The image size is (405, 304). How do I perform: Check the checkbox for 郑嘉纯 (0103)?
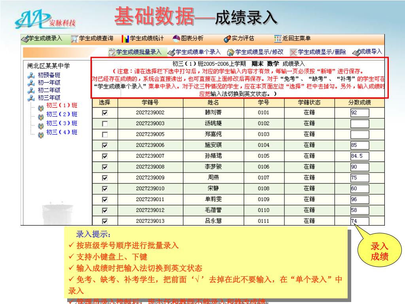pos(104,135)
